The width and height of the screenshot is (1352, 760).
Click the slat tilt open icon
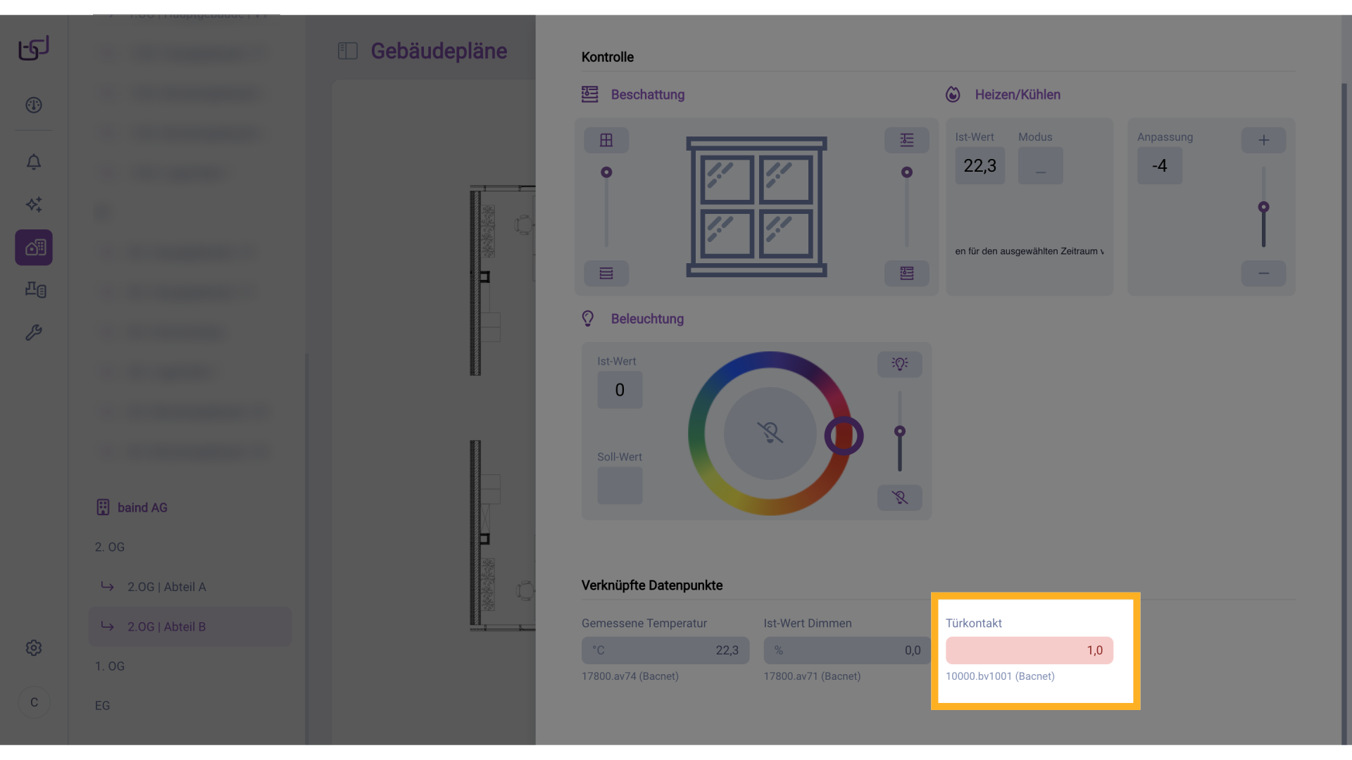coord(906,140)
